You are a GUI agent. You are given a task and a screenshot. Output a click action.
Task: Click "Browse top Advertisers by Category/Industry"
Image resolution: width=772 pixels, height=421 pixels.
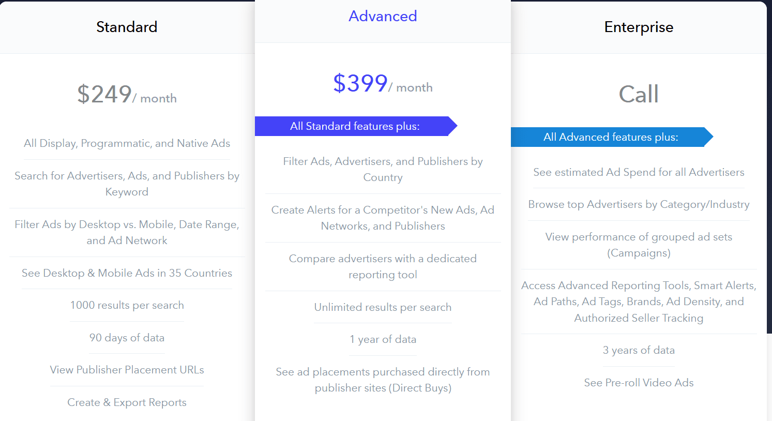pyautogui.click(x=639, y=204)
